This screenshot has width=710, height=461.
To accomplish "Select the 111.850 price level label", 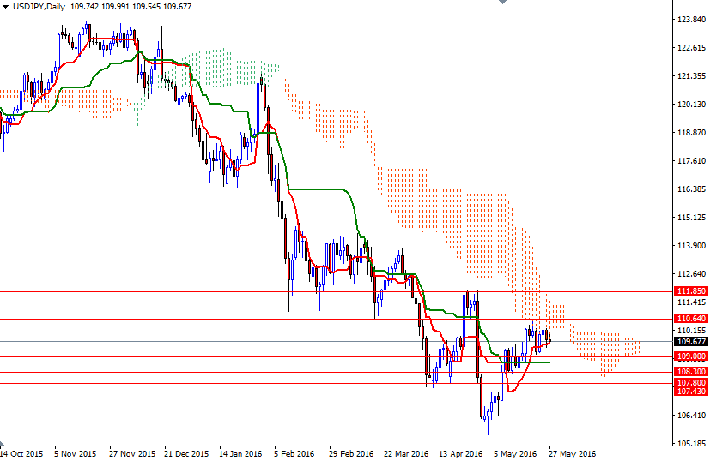I will click(690, 291).
